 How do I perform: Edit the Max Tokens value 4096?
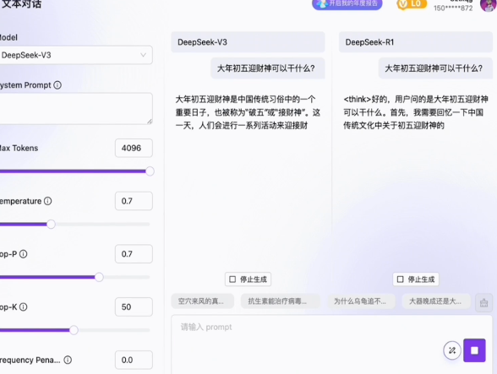134,148
